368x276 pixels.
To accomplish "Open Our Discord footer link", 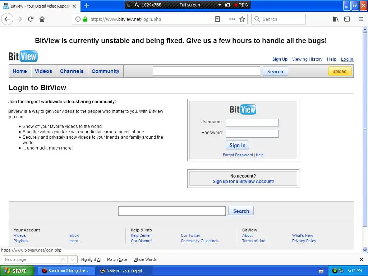I will tap(141, 241).
